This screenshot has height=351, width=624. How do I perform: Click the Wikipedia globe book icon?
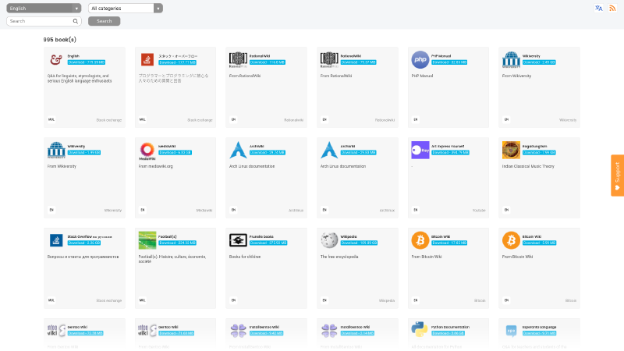tap(329, 240)
